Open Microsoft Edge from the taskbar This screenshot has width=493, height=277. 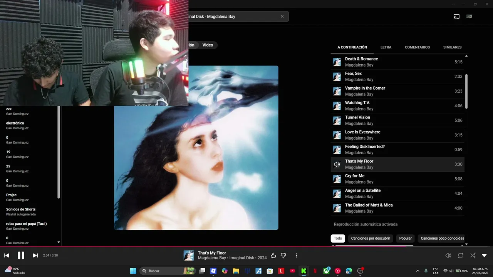(349, 271)
